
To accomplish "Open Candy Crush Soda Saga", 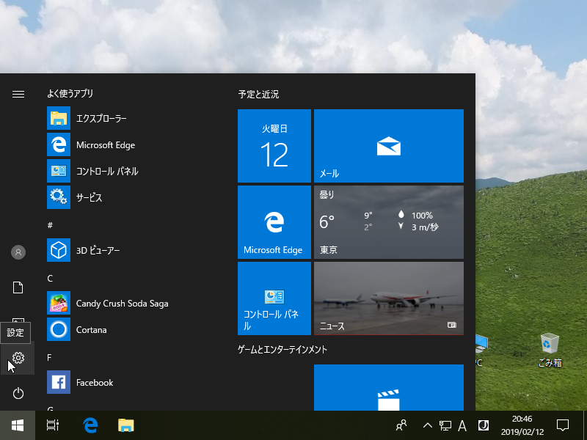I will coord(135,303).
